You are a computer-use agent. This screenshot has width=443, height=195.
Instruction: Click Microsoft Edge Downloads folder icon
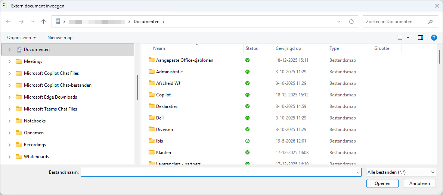click(x=19, y=97)
